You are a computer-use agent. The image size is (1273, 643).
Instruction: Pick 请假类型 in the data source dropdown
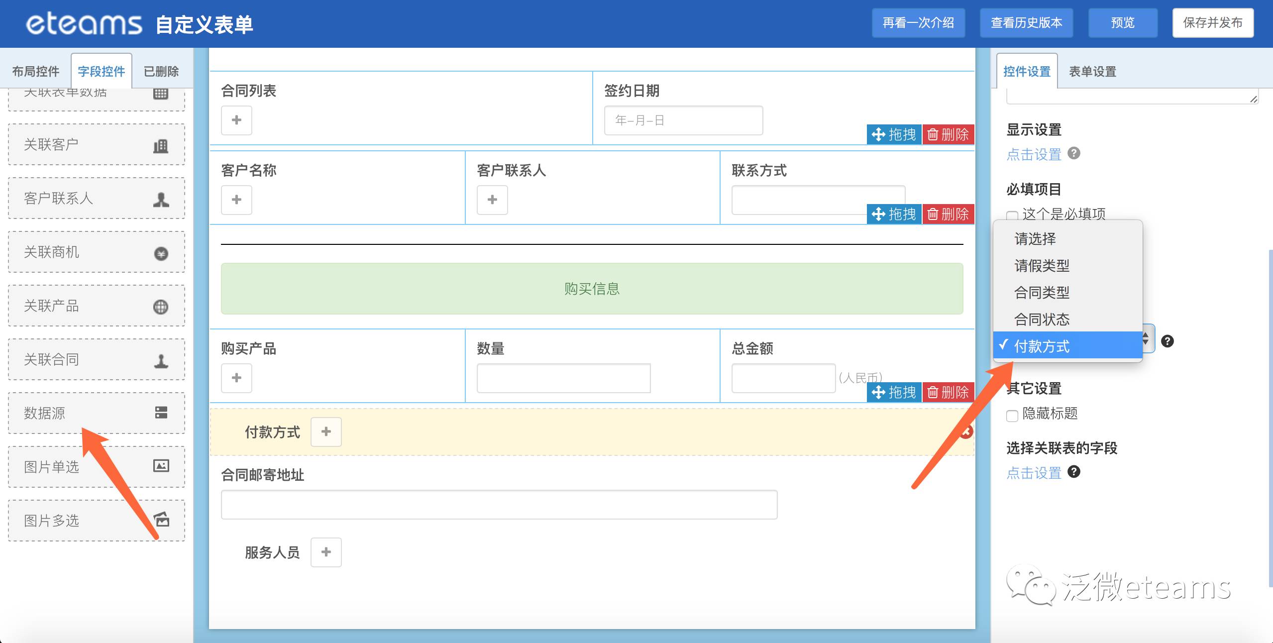coord(1042,266)
